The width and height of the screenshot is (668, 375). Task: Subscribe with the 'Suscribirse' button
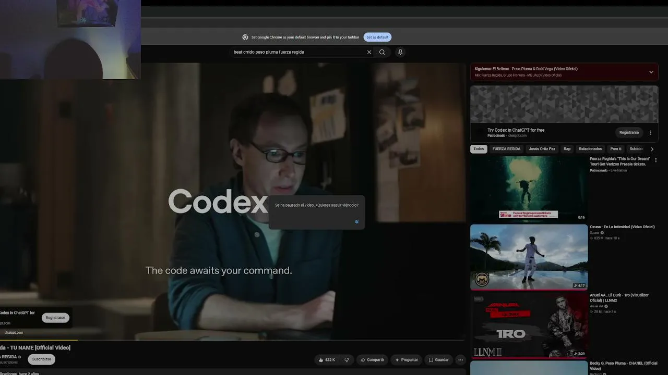(42, 359)
